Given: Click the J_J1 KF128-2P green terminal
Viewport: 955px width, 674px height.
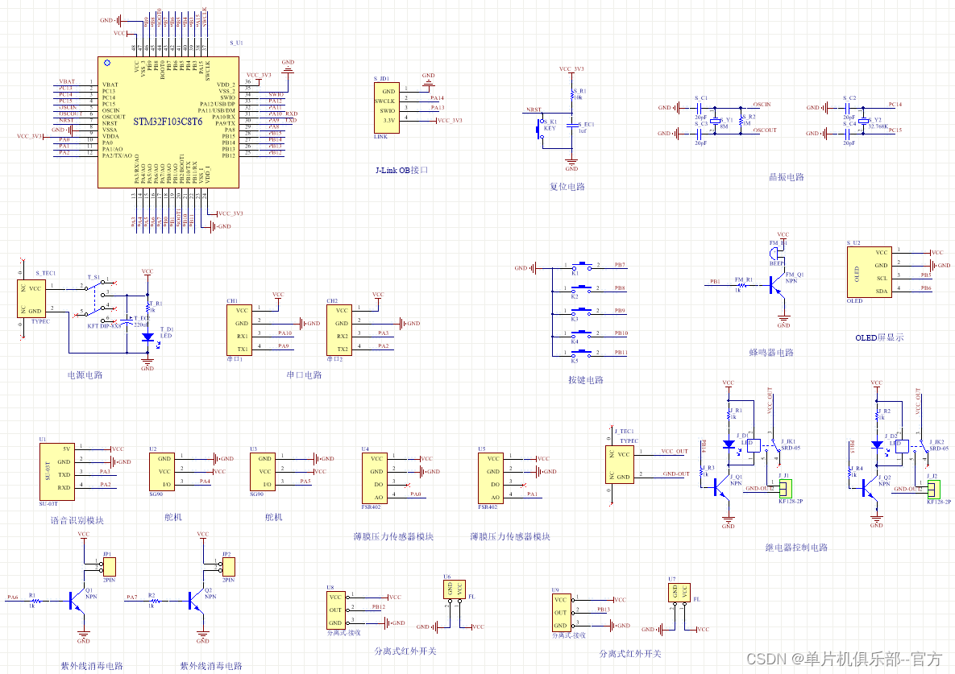Looking at the screenshot, I should click(x=786, y=488).
